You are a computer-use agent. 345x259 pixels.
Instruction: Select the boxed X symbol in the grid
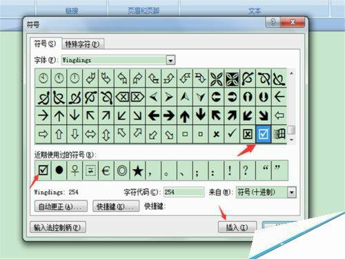pos(248,134)
